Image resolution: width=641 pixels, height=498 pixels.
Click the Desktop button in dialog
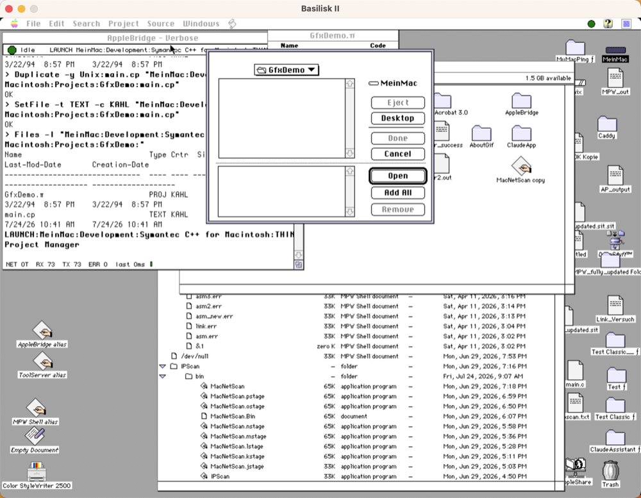pos(398,118)
